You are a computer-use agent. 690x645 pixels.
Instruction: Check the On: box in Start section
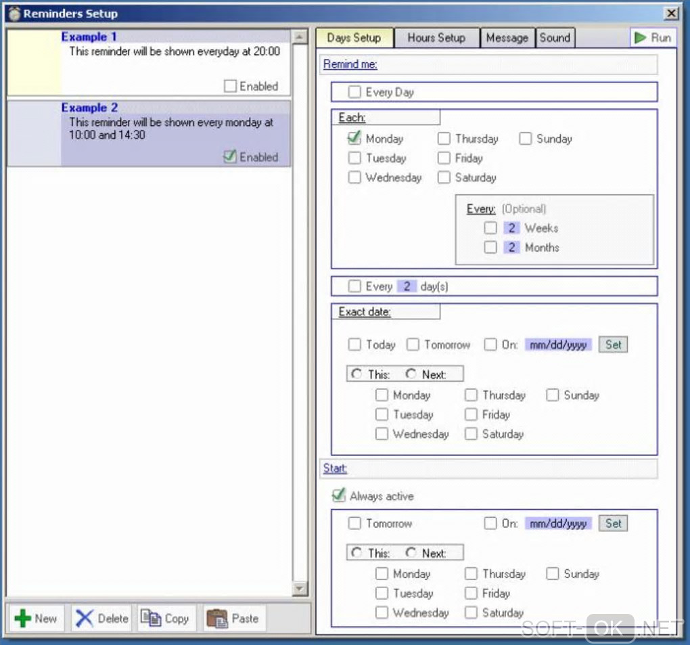(x=490, y=523)
